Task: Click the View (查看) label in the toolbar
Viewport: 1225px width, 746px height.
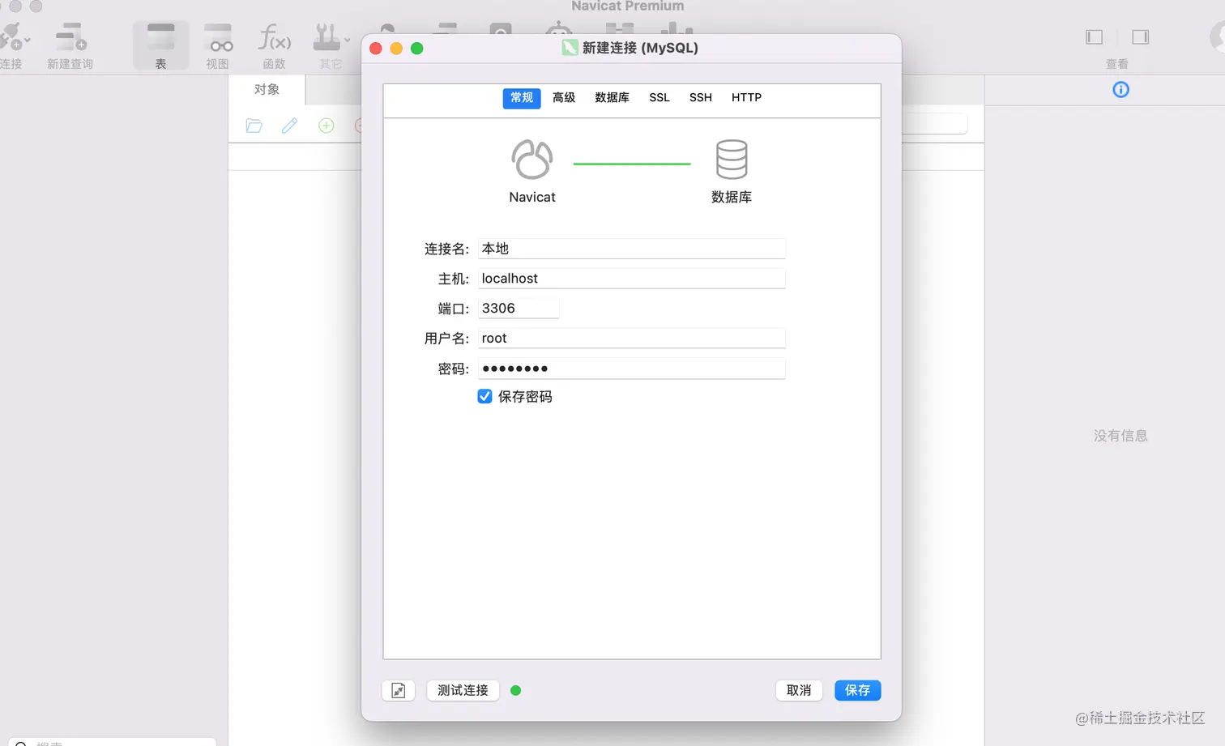Action: coord(1117,64)
